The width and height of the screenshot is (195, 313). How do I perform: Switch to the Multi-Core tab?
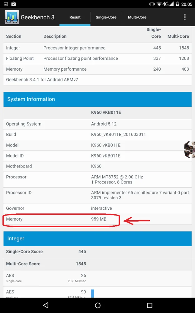click(x=137, y=17)
